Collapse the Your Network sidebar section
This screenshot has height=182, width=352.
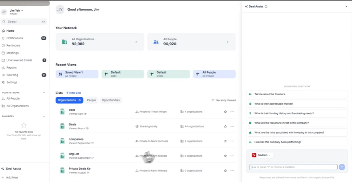[44, 93]
